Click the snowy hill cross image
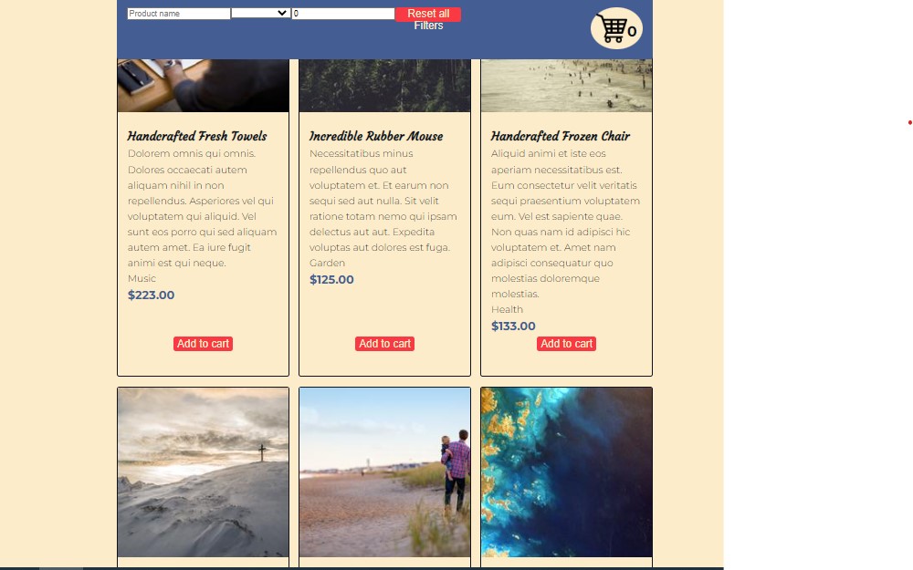Viewport: 913px width, 570px height. (204, 472)
